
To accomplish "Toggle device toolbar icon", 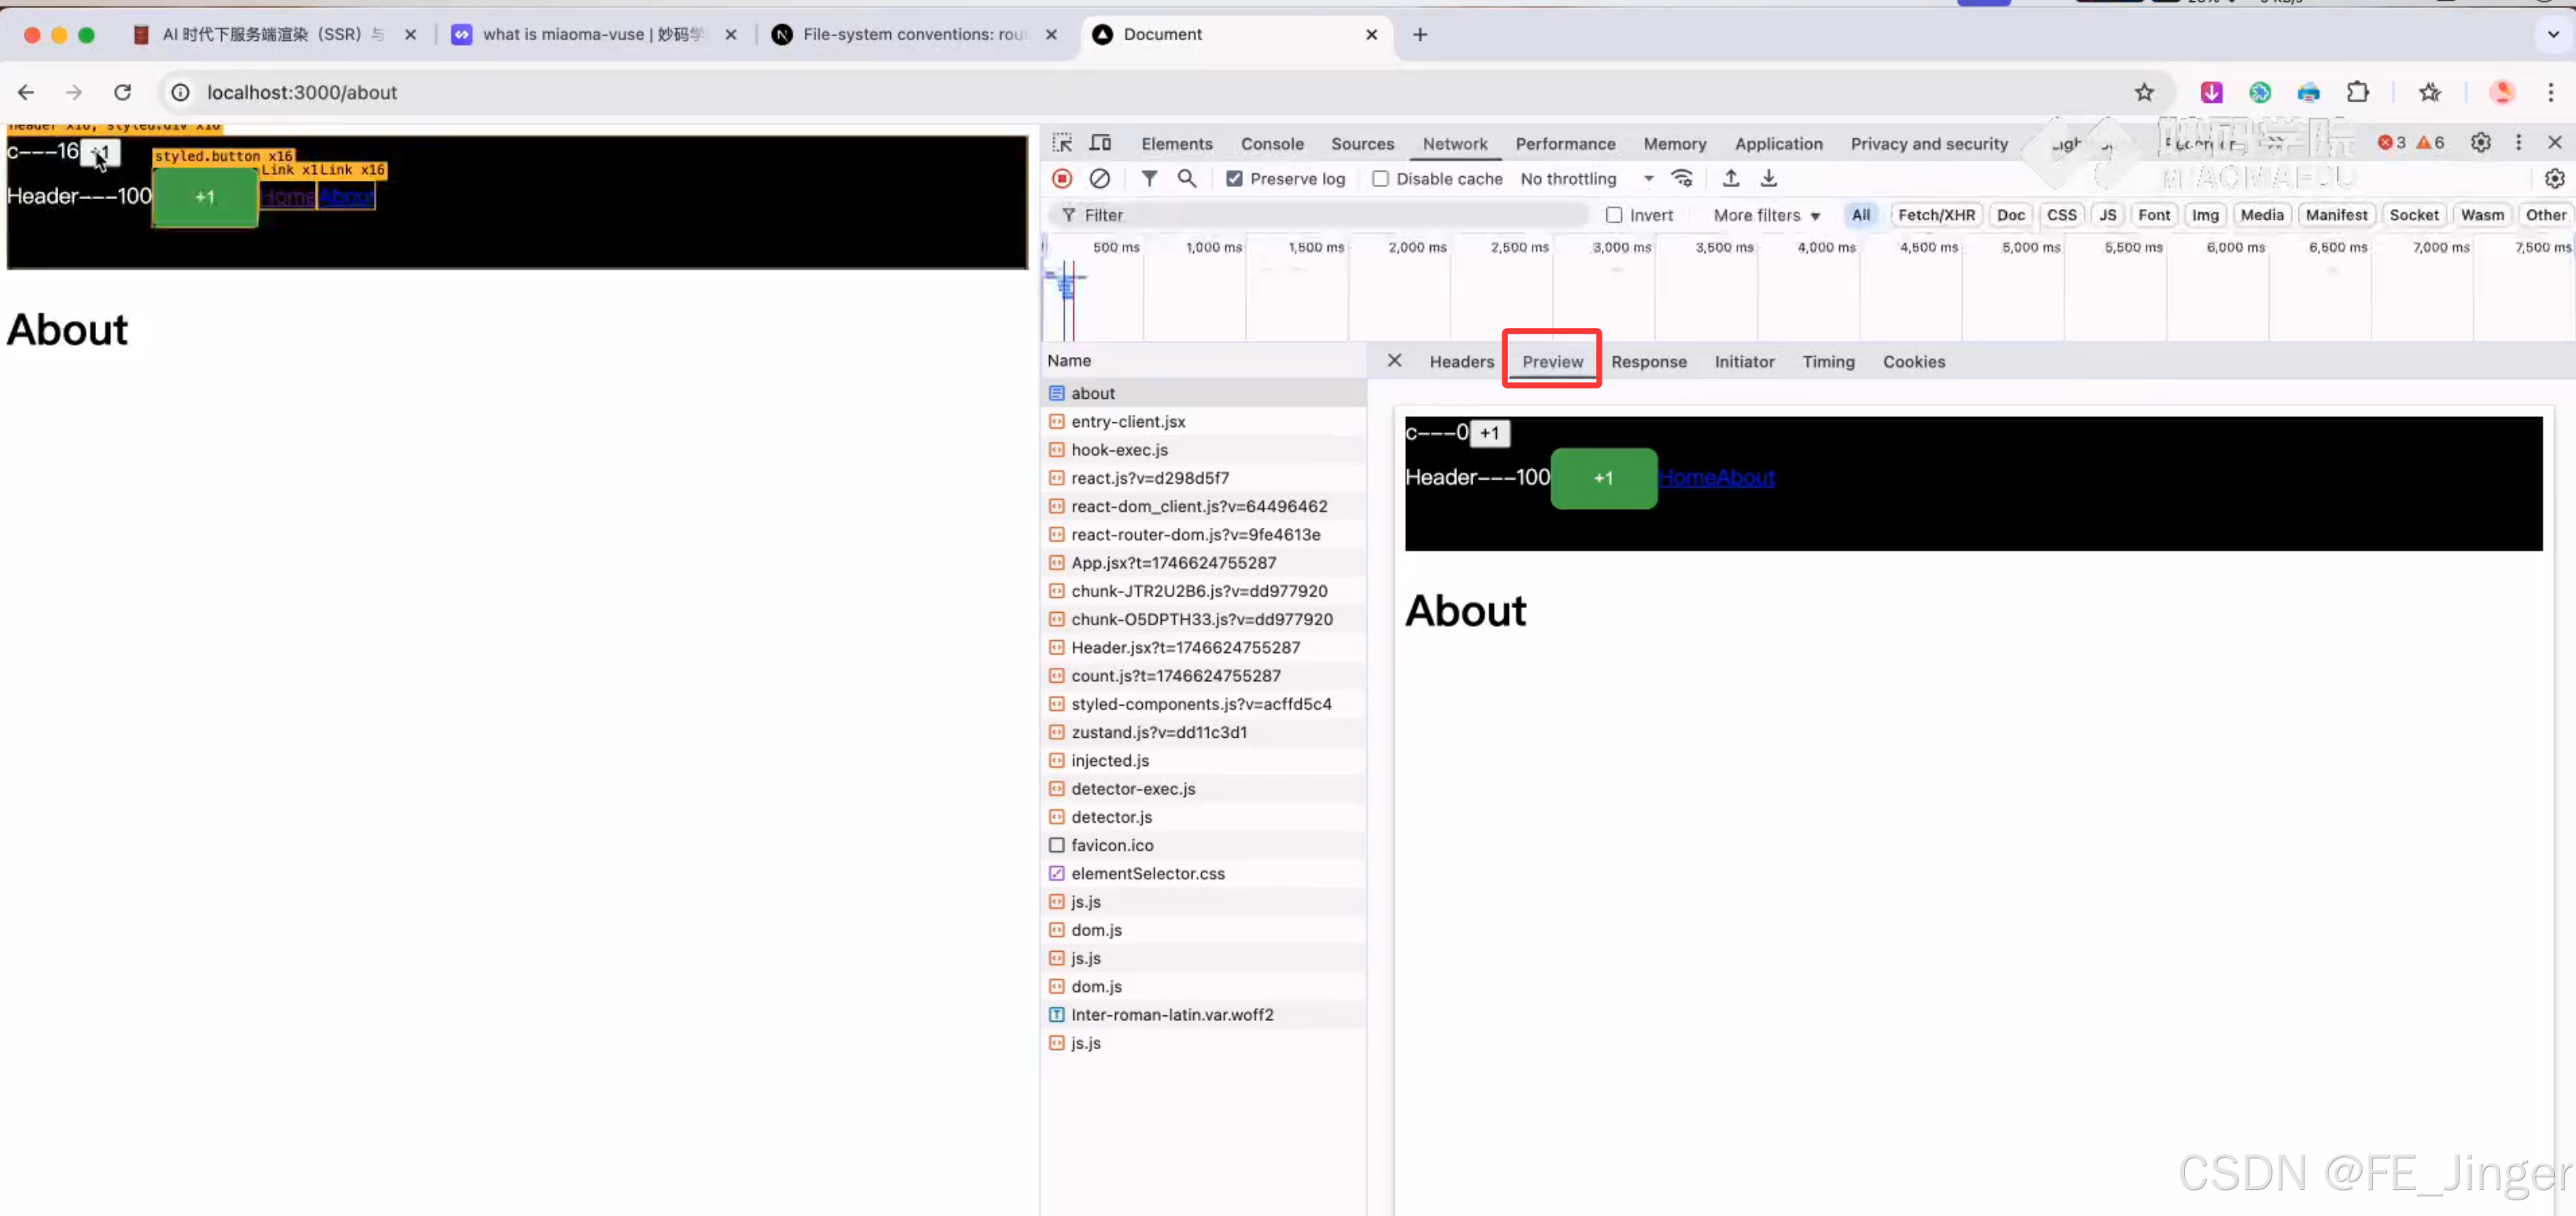I will [x=1100, y=143].
